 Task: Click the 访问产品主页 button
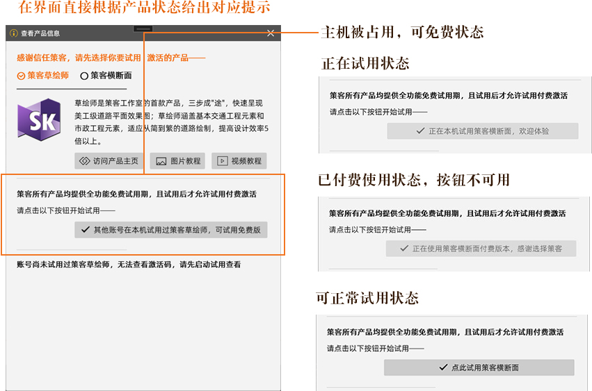click(x=109, y=161)
